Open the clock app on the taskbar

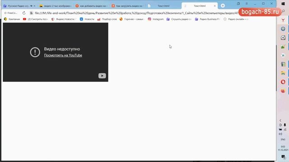(x=283, y=38)
